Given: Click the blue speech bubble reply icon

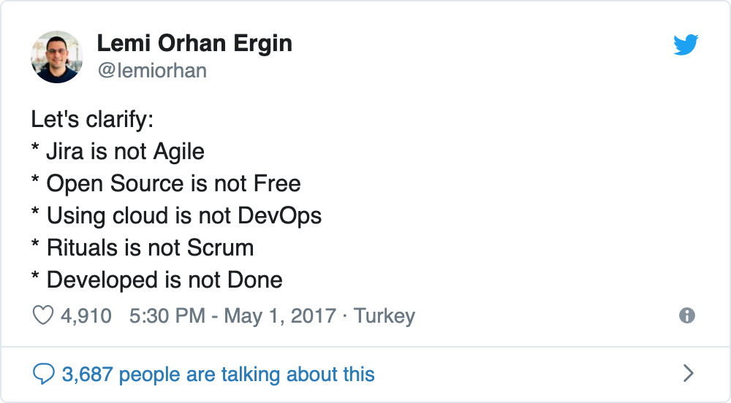Looking at the screenshot, I should [x=44, y=374].
